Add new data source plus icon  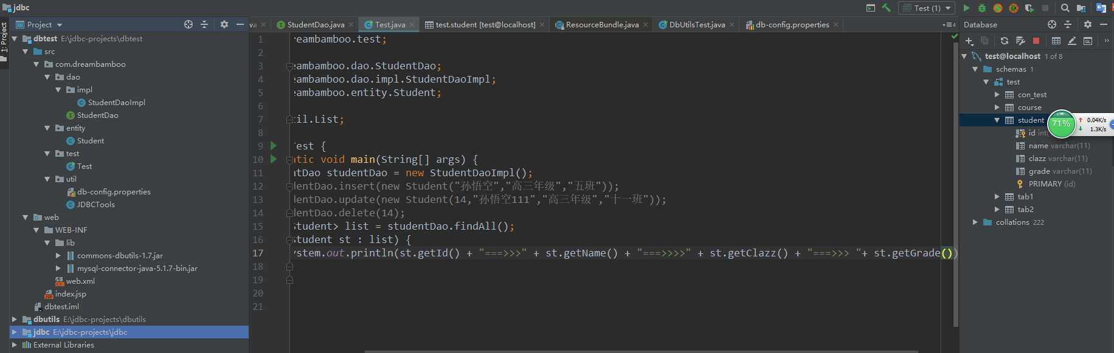click(969, 41)
